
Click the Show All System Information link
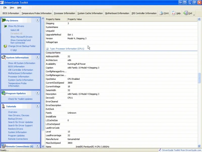coord(22,63)
